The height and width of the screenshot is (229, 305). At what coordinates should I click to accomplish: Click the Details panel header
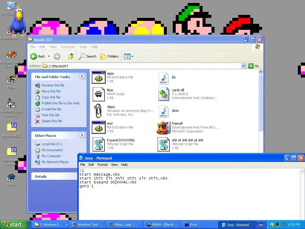click(x=55, y=177)
